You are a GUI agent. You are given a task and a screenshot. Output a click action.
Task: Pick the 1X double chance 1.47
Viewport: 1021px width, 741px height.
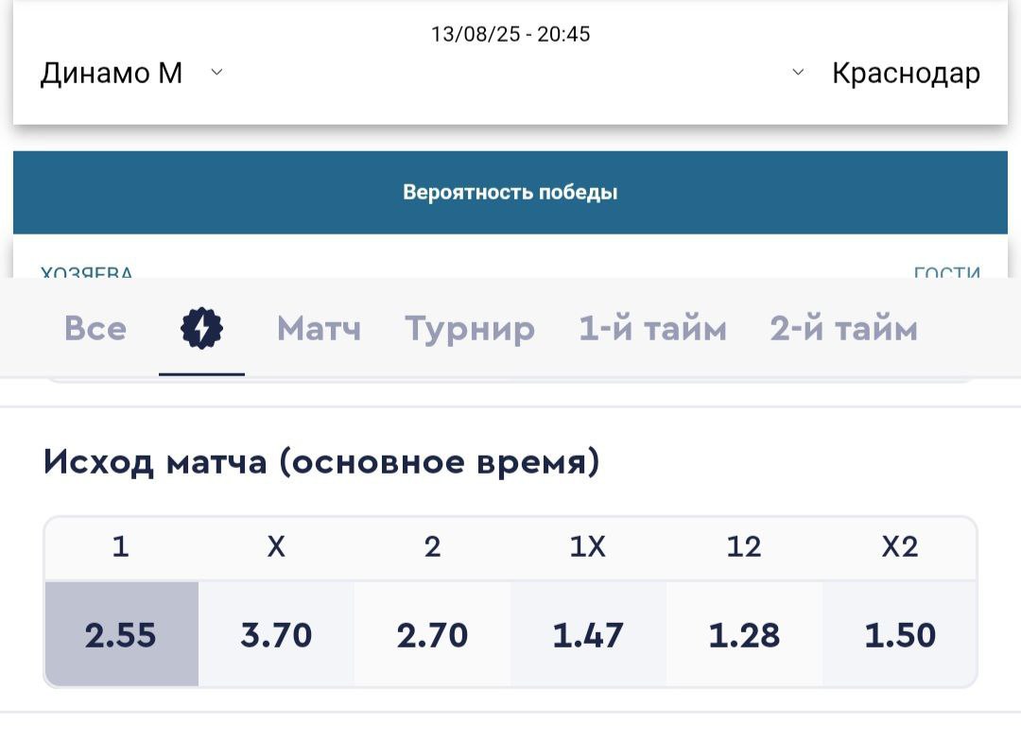click(588, 634)
